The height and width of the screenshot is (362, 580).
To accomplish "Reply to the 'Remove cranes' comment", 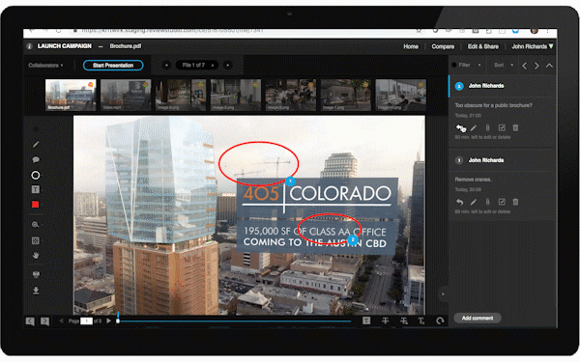I will 460,202.
